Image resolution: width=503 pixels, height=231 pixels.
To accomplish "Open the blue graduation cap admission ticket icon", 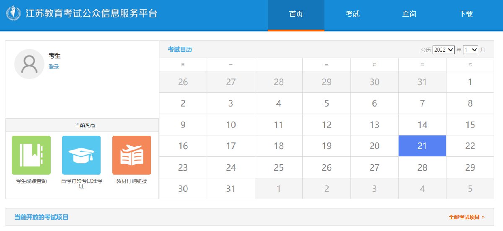I will pyautogui.click(x=81, y=155).
